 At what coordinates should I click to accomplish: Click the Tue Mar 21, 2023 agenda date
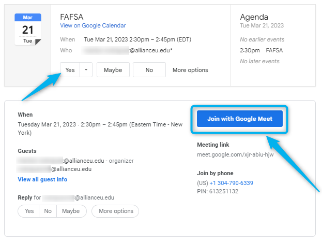[x=262, y=25]
